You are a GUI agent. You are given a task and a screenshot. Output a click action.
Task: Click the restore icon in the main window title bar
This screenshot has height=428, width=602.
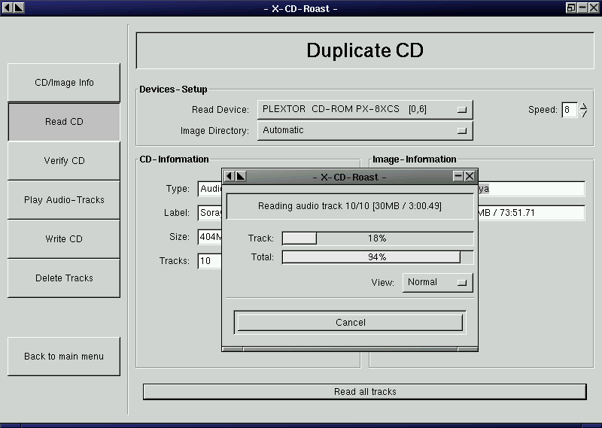pos(572,8)
